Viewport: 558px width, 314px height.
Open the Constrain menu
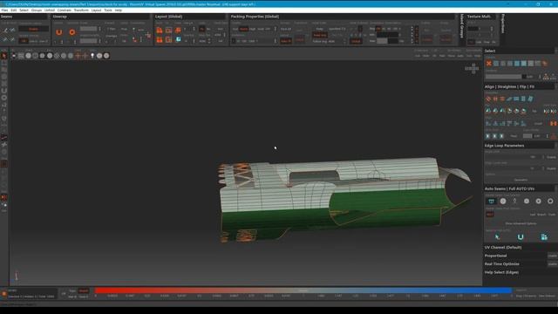point(65,10)
